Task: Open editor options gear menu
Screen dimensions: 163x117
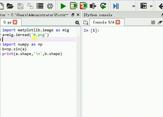Action: [x=77, y=22]
